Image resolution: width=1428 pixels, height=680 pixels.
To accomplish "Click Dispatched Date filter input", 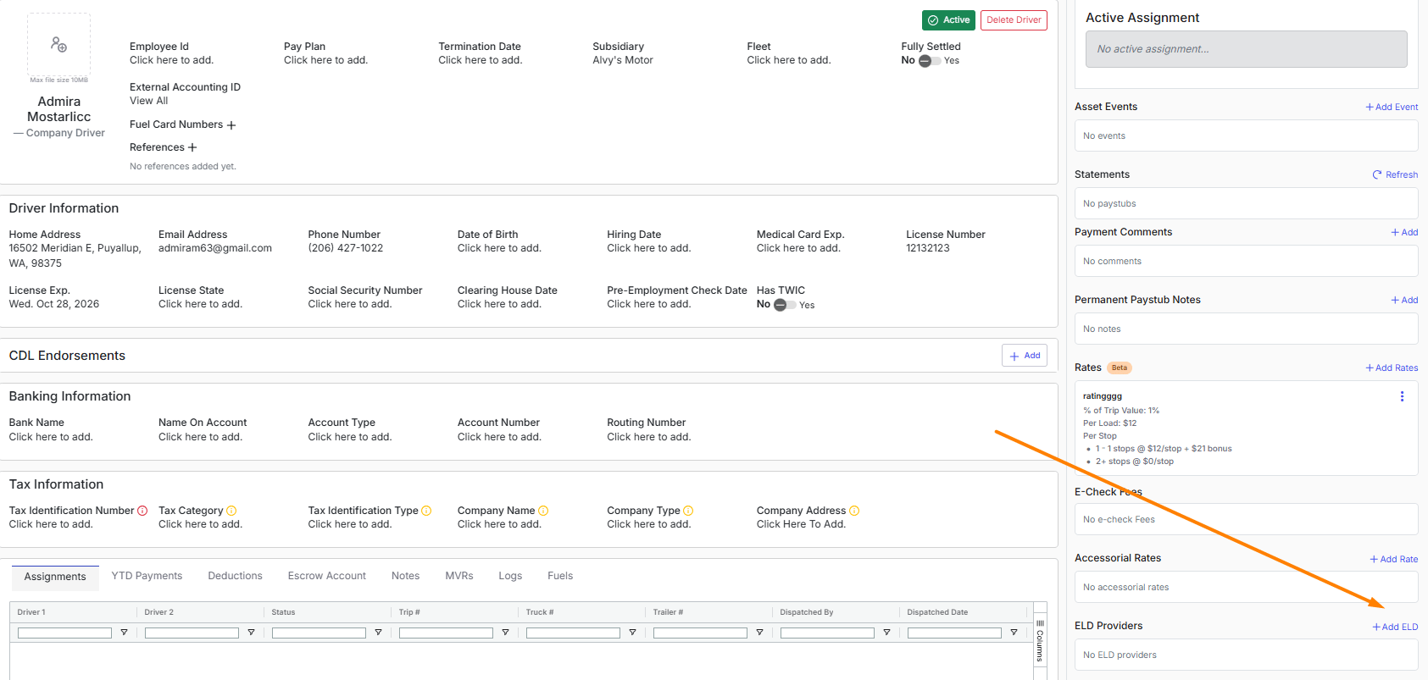I will coord(954,633).
